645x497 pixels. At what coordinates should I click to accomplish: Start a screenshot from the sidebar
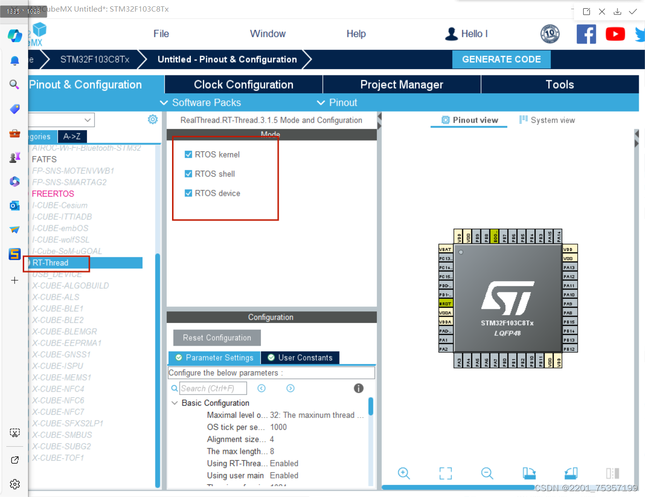click(x=15, y=433)
